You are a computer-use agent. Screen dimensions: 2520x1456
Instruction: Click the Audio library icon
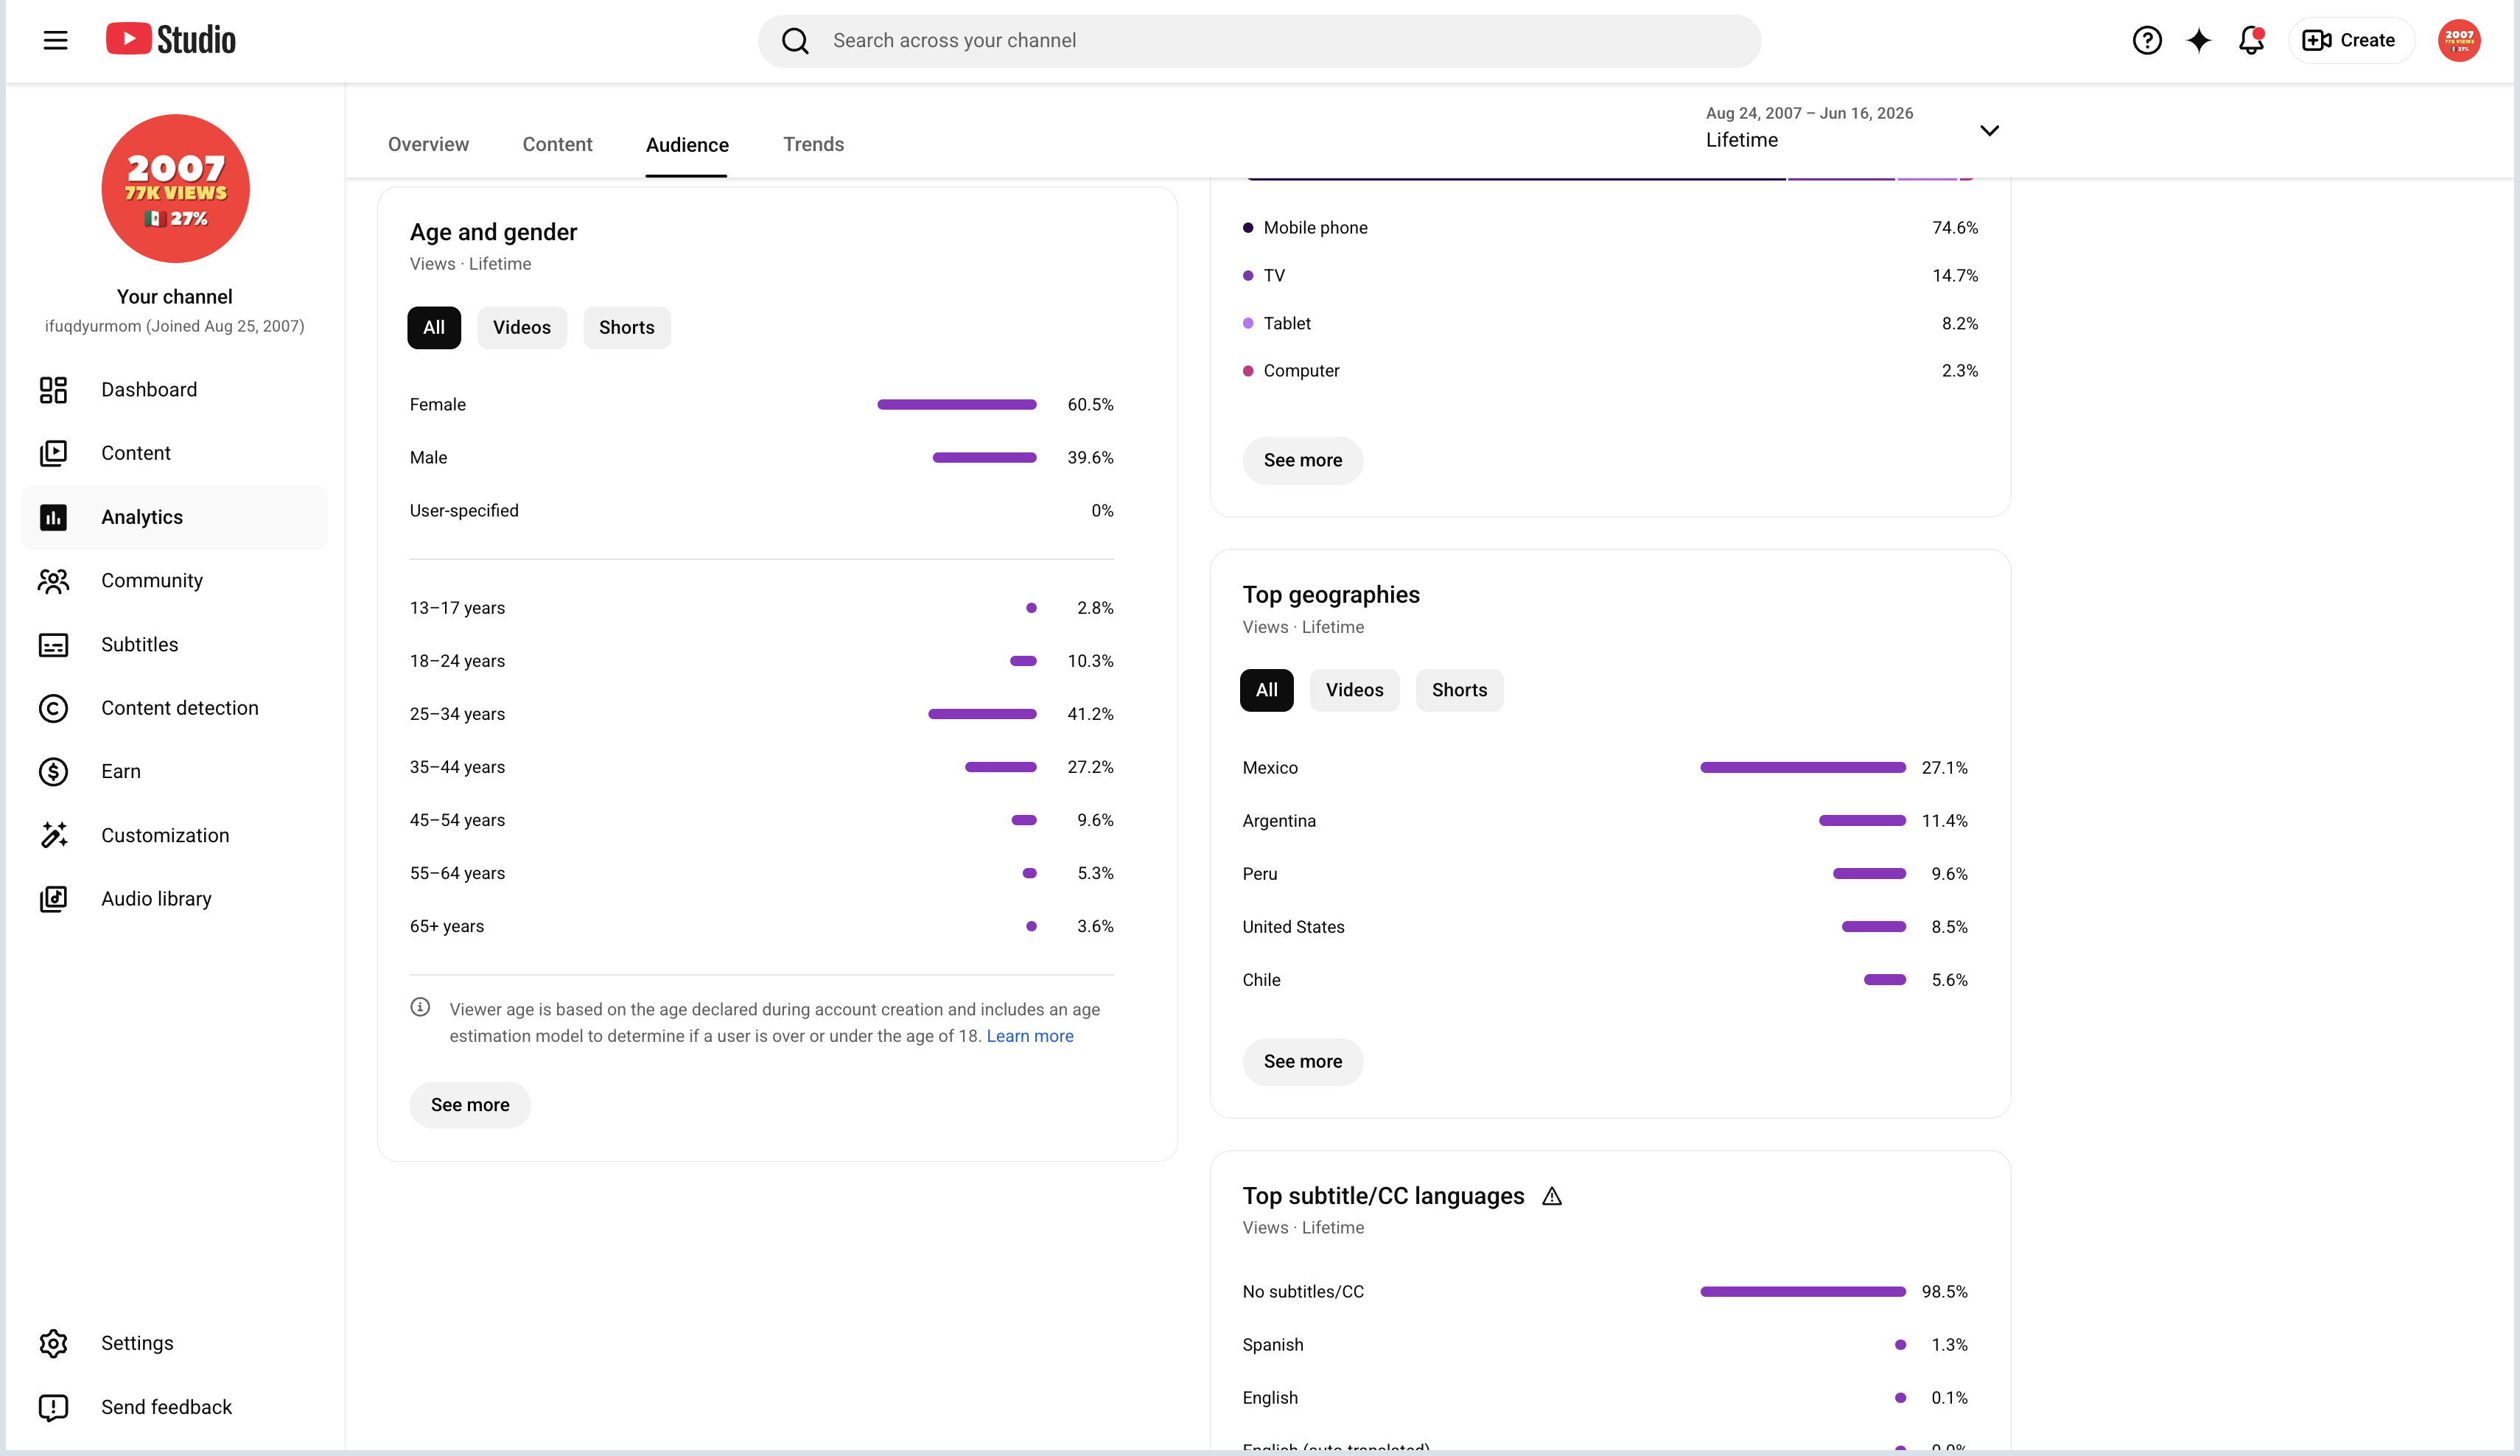(53, 899)
